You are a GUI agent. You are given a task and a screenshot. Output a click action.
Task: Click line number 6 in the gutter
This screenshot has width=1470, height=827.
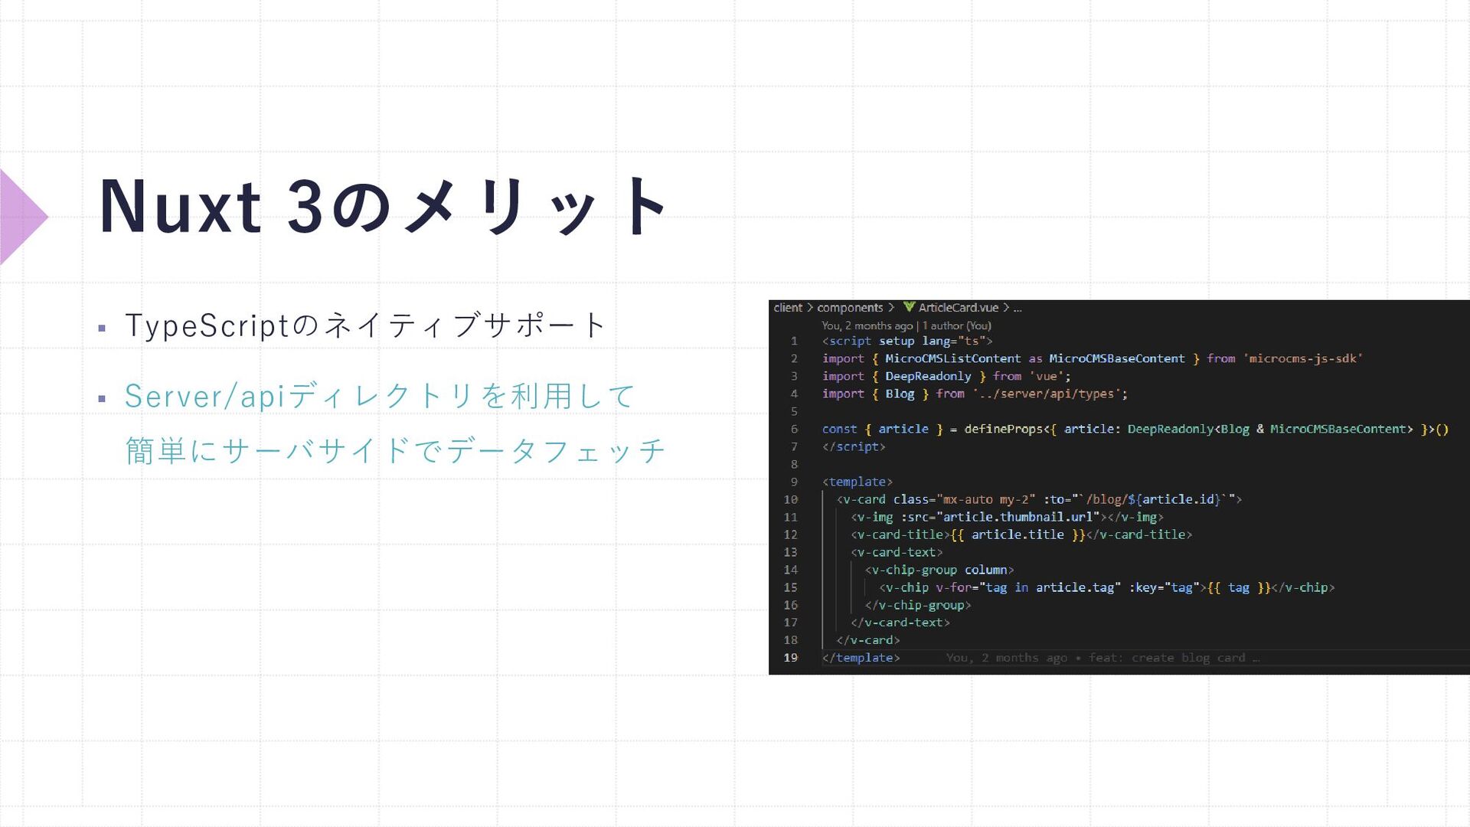[794, 429]
